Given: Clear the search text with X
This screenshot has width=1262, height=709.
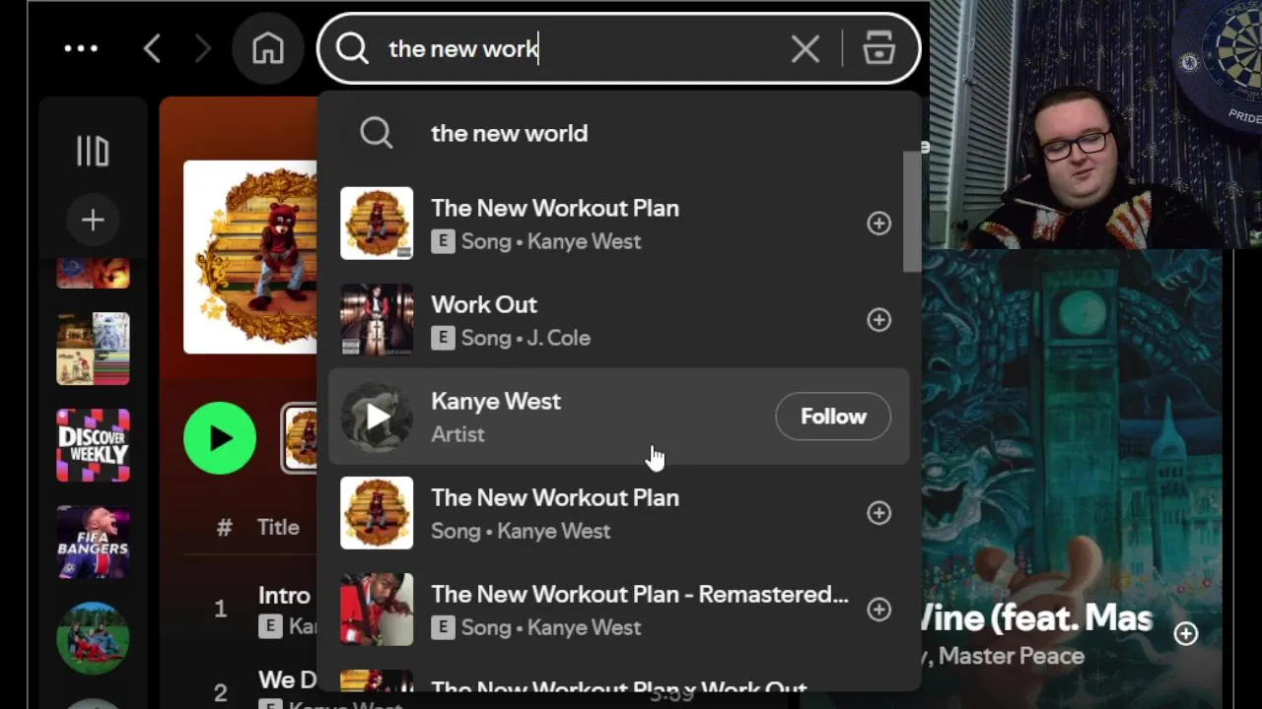Looking at the screenshot, I should [x=806, y=48].
